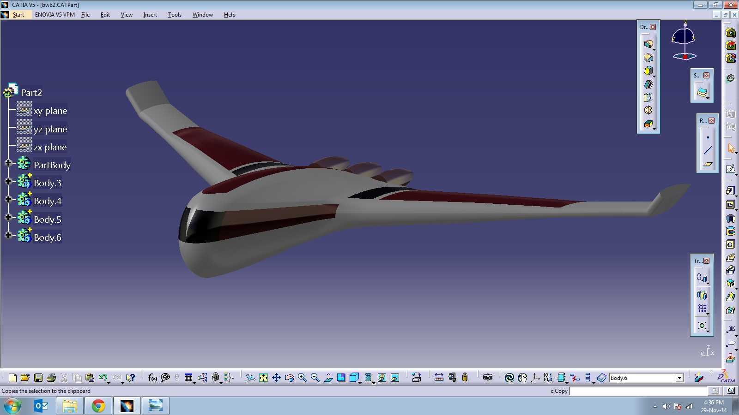Open the Formula f(x) editor
739x415 pixels.
pos(152,378)
